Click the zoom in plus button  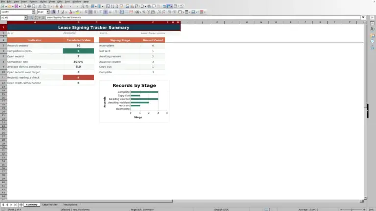pos(364,210)
